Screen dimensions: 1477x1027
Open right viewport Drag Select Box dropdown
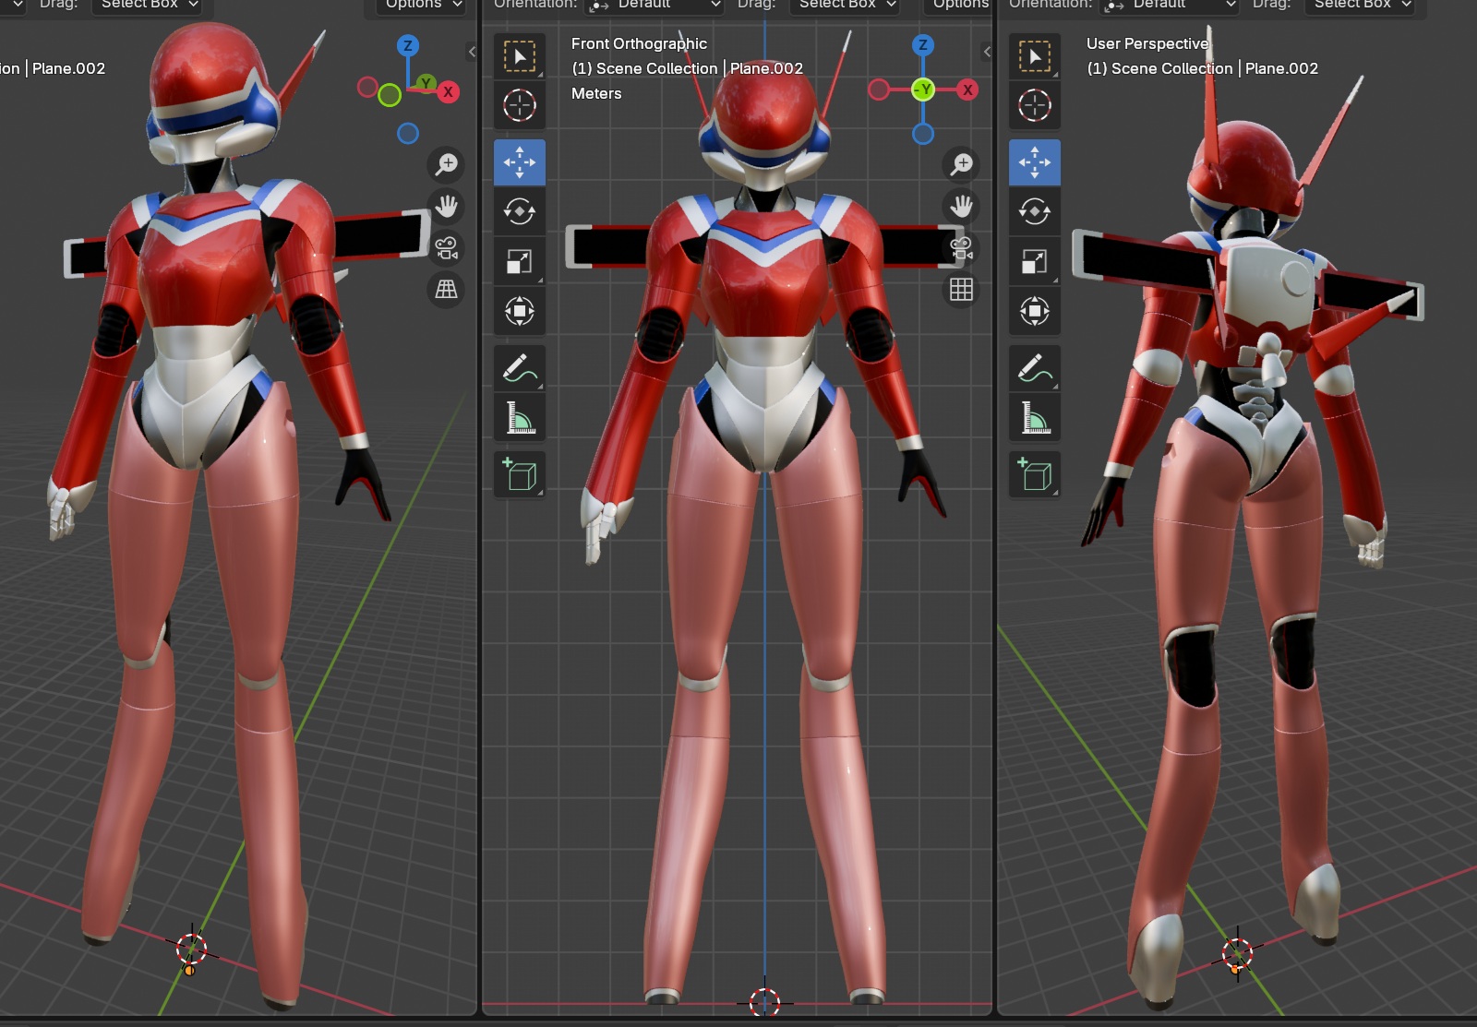click(1361, 5)
